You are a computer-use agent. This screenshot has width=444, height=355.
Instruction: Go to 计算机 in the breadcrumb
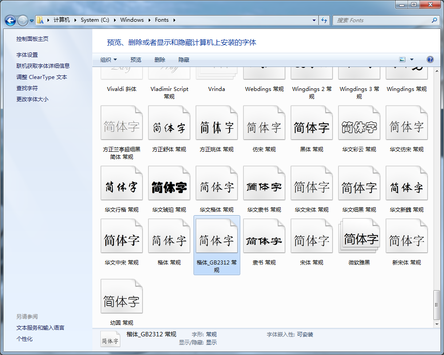click(61, 20)
